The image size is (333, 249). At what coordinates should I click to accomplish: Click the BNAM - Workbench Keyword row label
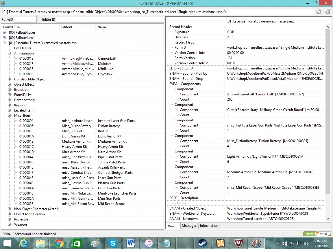(x=192, y=214)
